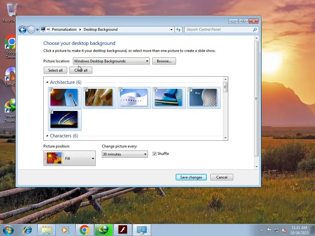Image resolution: width=315 pixels, height=236 pixels.
Task: Launch Internet Explorer from the taskbar
Action: pos(27,230)
